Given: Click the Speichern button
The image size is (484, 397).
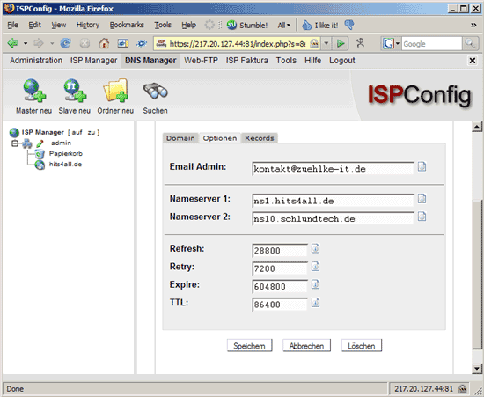Looking at the screenshot, I should pos(249,346).
